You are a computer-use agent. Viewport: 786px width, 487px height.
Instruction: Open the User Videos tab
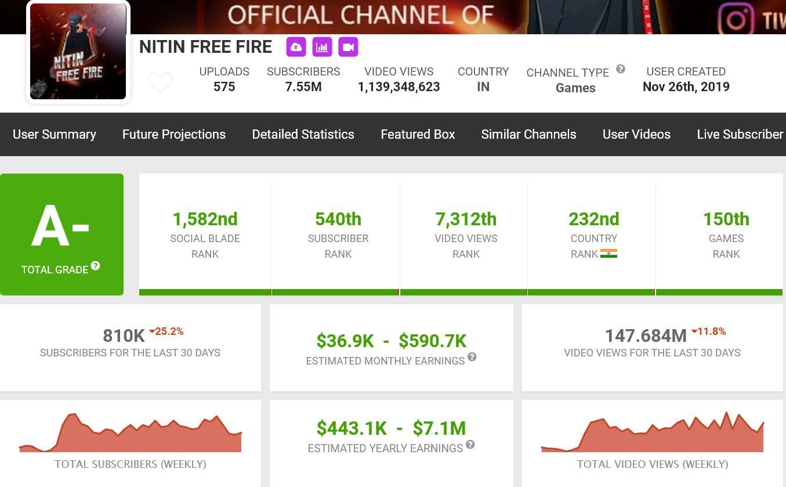pos(636,134)
